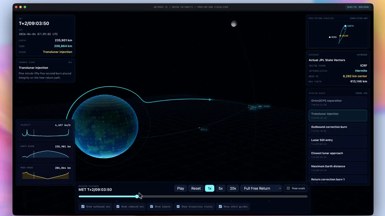Select Outbound correction burn in the mission queue
Image resolution: width=385 pixels, height=216 pixels.
(338, 129)
